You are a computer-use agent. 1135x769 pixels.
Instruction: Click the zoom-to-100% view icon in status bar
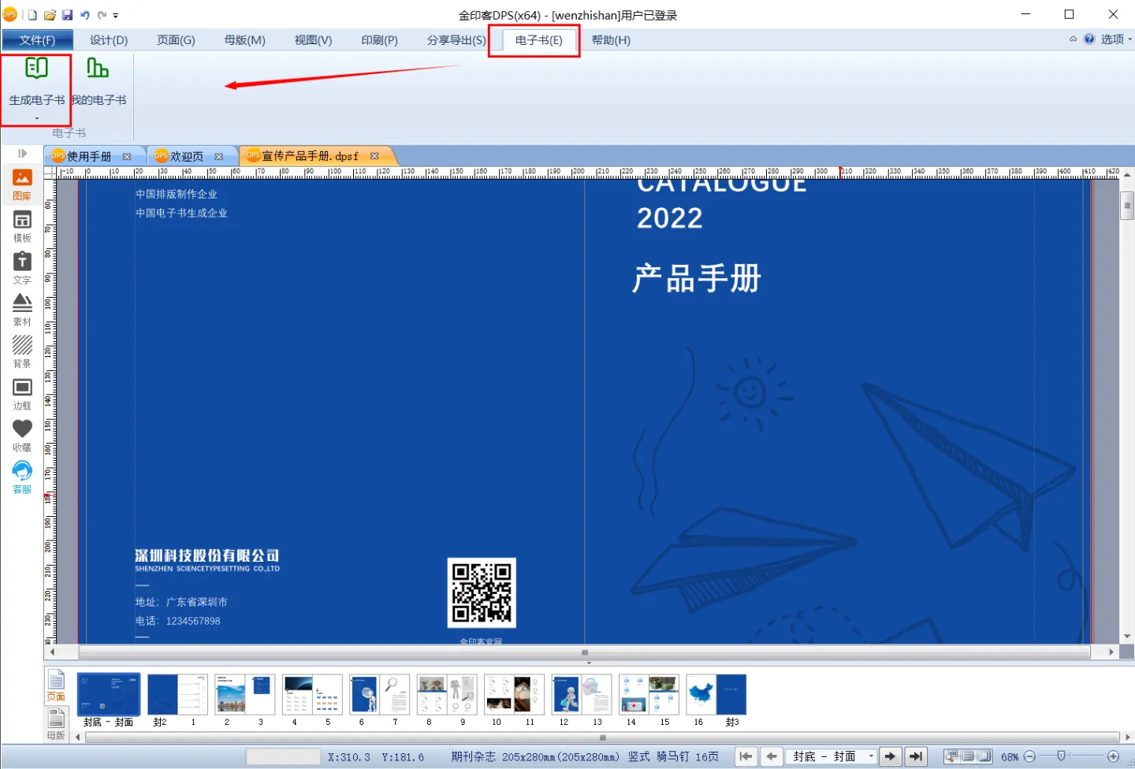pyautogui.click(x=951, y=756)
